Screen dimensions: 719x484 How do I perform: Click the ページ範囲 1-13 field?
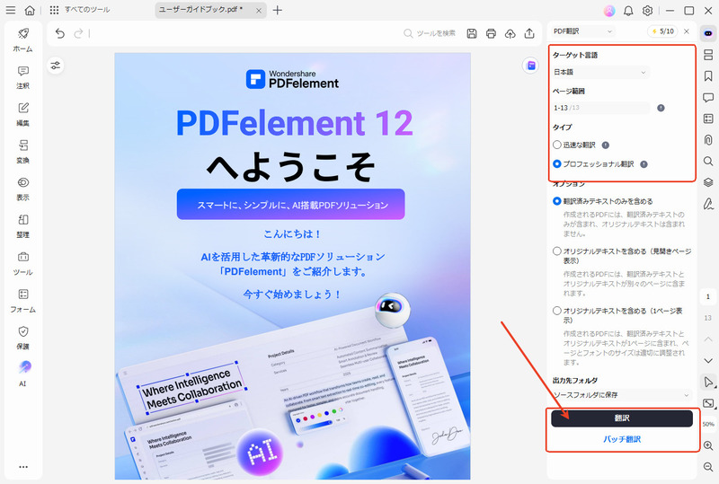600,108
